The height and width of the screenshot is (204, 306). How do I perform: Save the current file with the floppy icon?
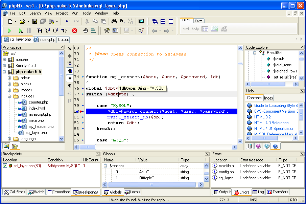(34, 21)
